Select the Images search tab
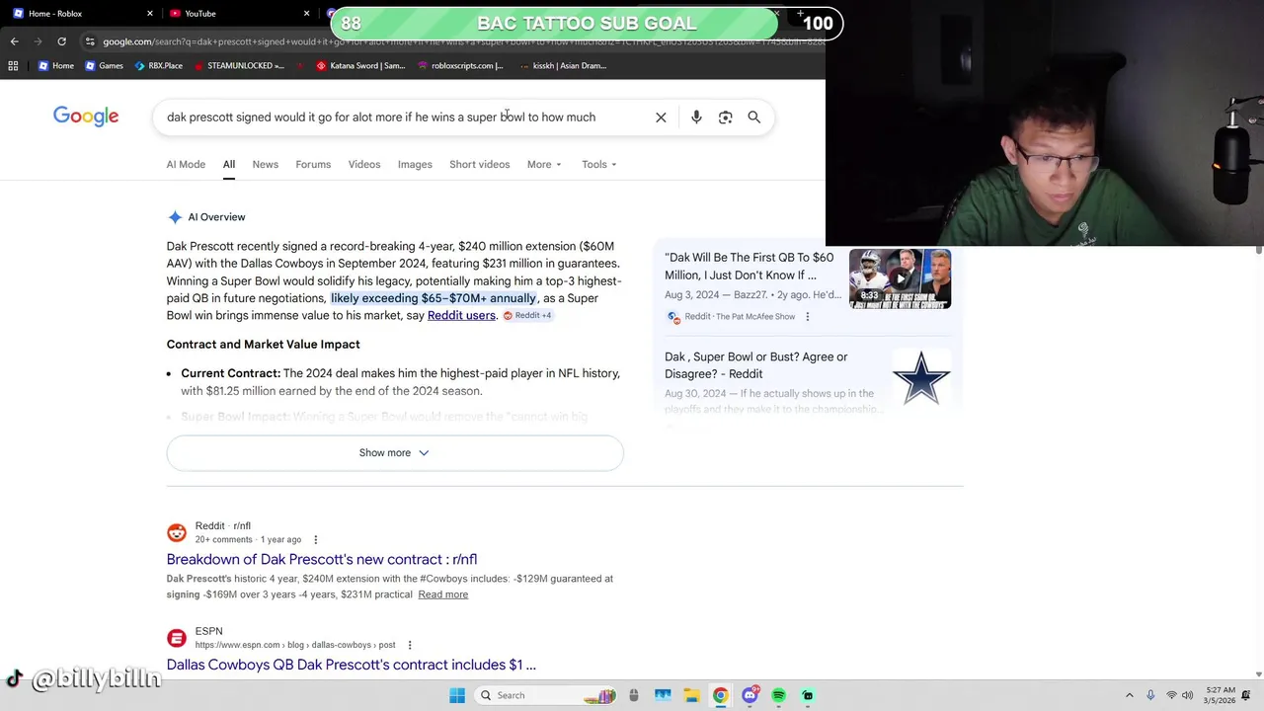The image size is (1264, 711). (415, 164)
